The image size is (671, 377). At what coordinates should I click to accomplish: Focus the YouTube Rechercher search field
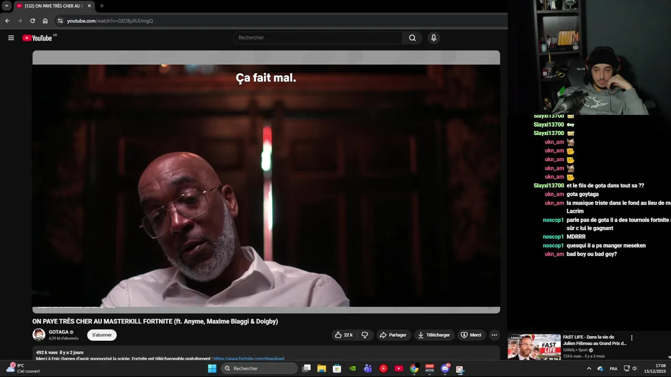318,38
